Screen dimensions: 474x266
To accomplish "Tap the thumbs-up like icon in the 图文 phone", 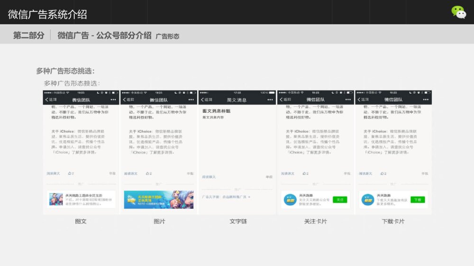I will 70,173.
